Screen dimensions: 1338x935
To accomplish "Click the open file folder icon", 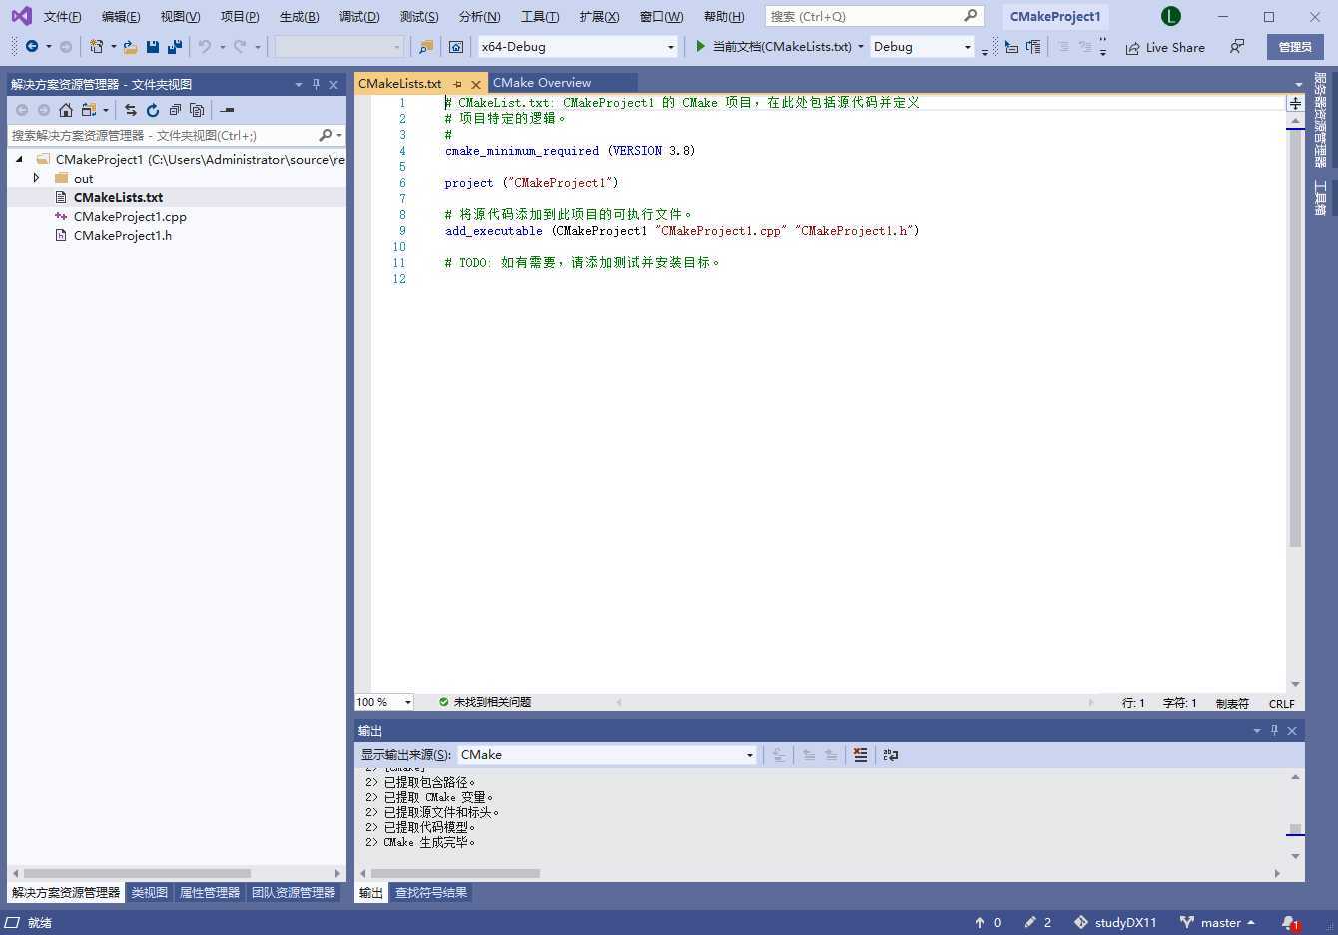I will 130,47.
